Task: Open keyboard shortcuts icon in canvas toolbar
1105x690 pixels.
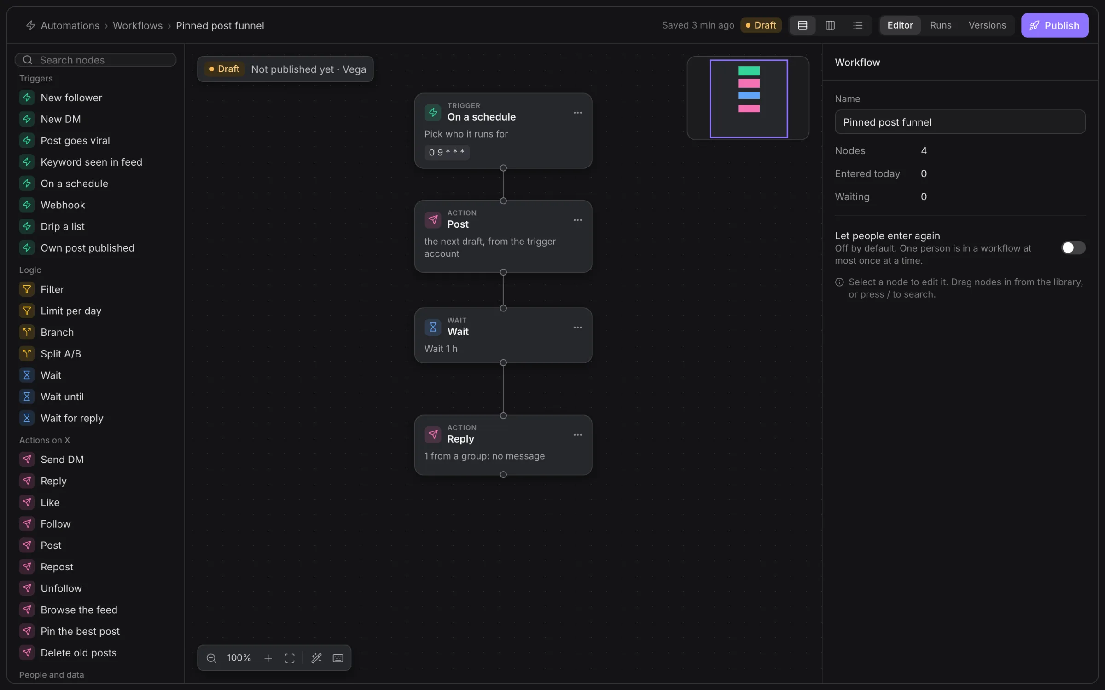Action: click(338, 658)
